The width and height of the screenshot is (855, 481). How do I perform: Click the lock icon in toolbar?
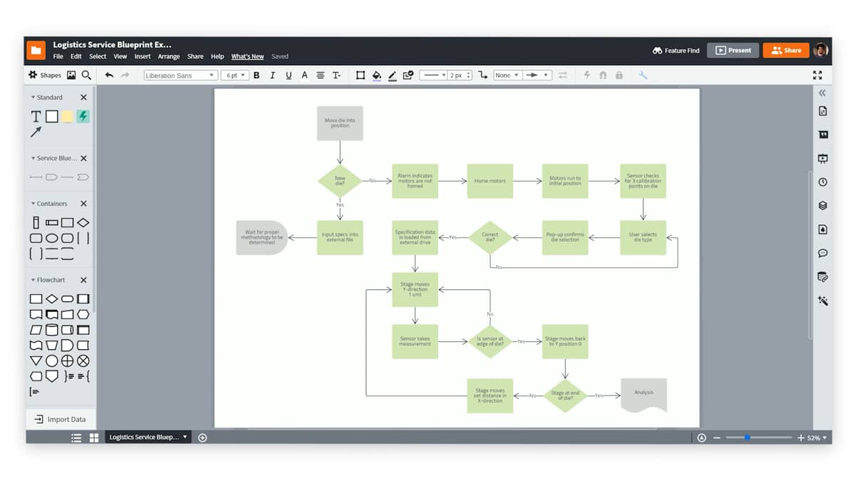click(x=618, y=75)
